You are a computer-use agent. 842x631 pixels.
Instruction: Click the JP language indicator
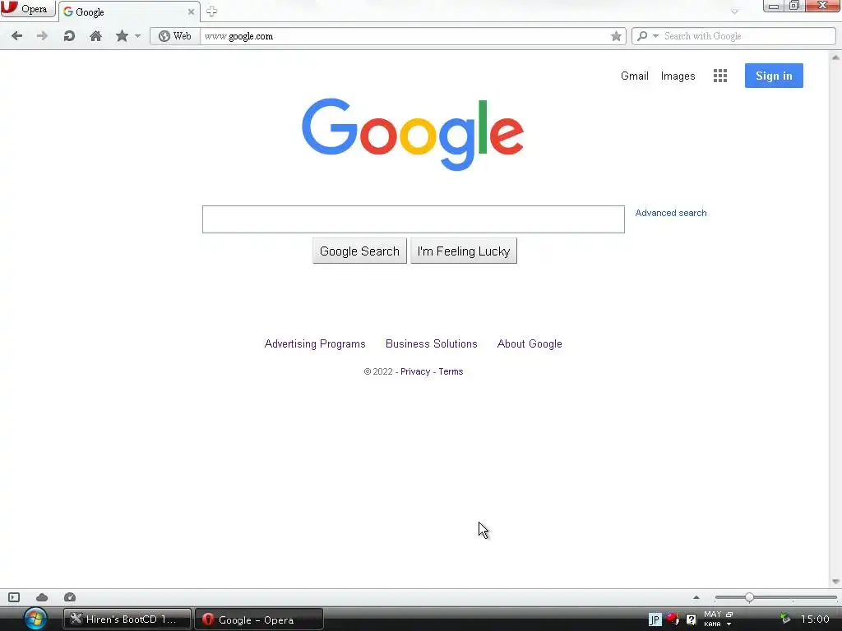click(655, 619)
